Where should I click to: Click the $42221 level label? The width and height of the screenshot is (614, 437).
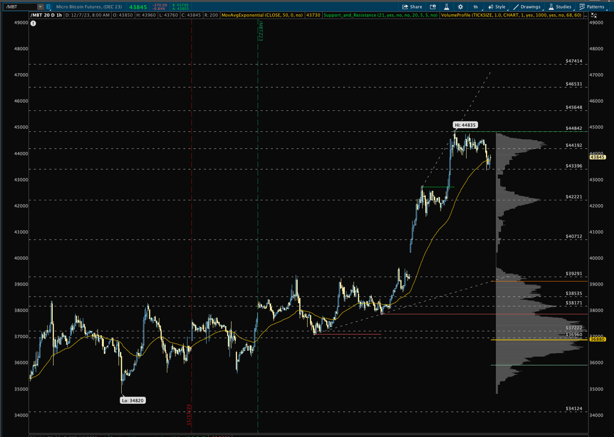(x=574, y=197)
